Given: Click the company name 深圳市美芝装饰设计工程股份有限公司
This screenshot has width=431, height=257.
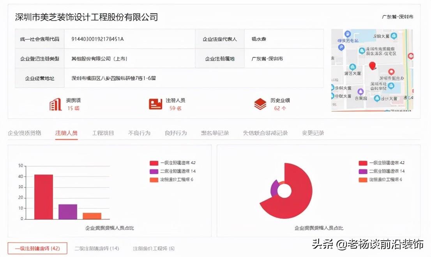Looking at the screenshot, I should tap(87, 17).
